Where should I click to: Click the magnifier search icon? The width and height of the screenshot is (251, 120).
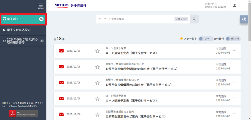194,19
